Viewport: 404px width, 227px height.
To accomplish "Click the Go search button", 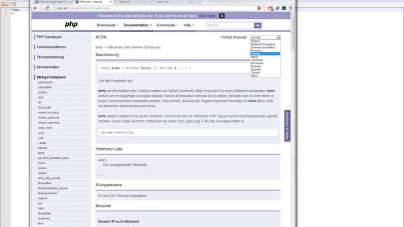I will [258, 25].
